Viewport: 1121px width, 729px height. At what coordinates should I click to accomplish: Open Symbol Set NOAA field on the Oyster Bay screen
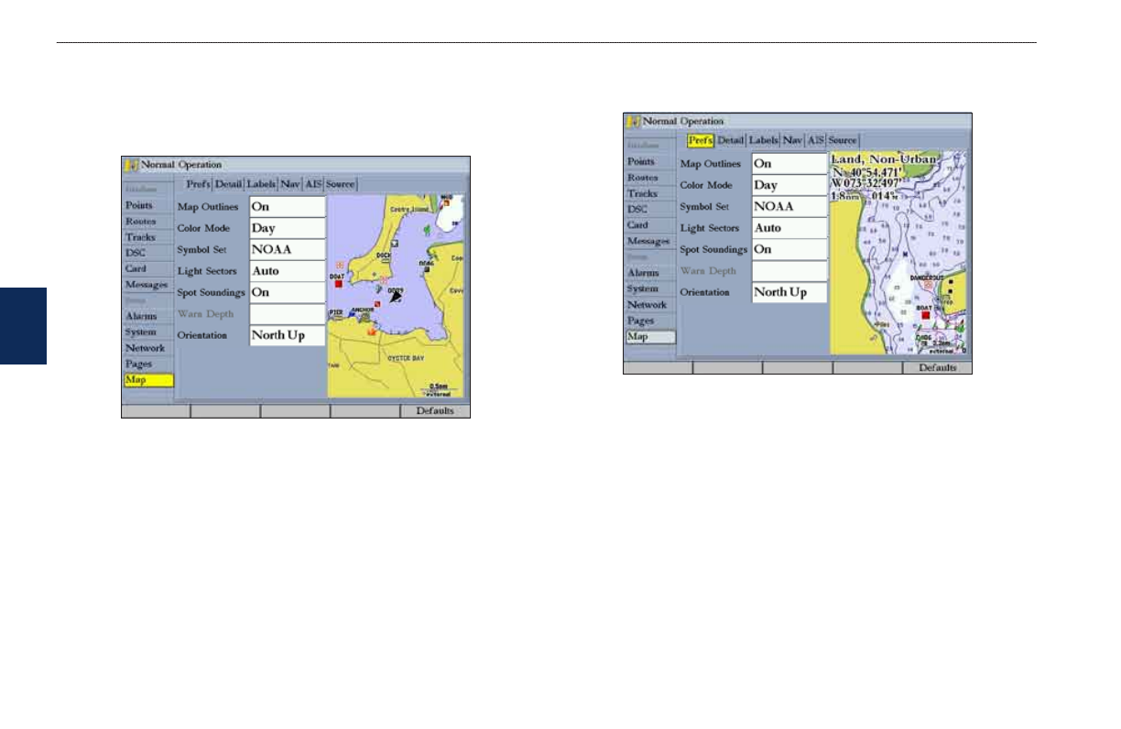[x=288, y=250]
